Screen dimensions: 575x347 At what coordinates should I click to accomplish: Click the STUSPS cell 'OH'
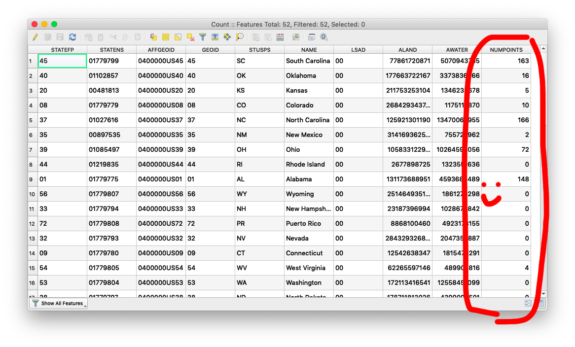pyautogui.click(x=259, y=149)
